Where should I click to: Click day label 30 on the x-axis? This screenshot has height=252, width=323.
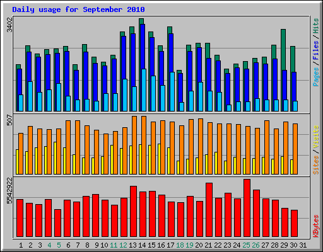pyautogui.click(x=293, y=245)
